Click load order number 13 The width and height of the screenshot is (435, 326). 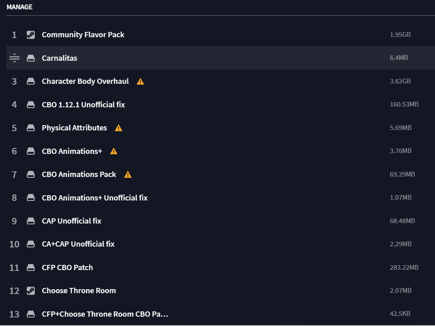click(14, 314)
